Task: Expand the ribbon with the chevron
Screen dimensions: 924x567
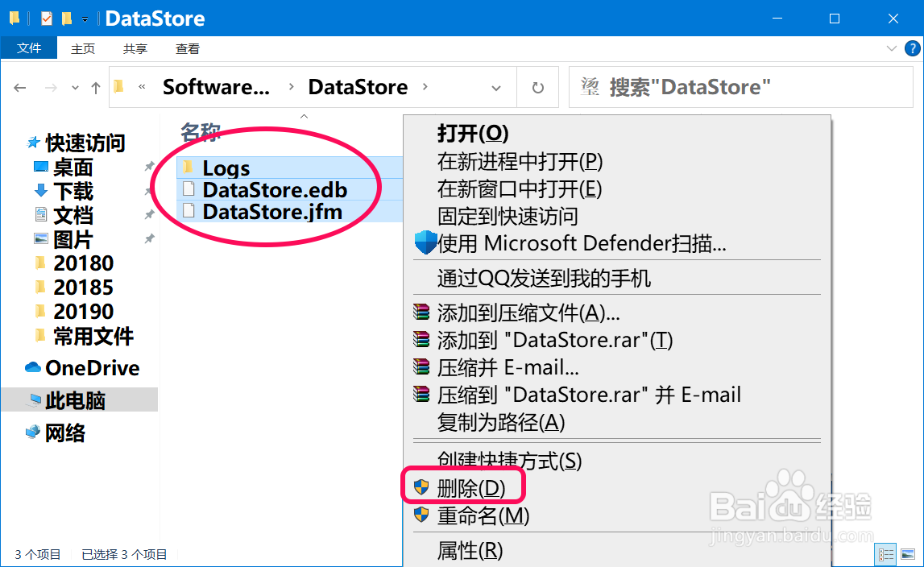Action: [892, 48]
